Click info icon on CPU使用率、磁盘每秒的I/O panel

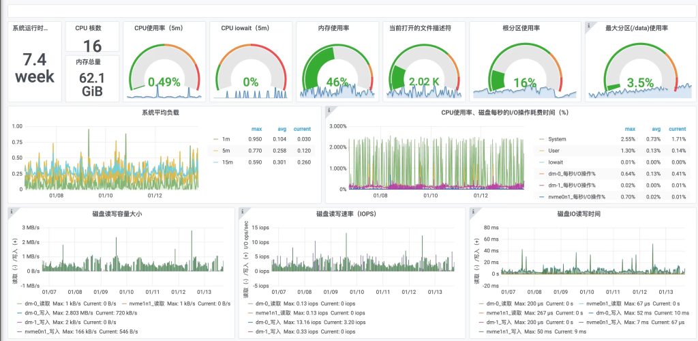pyautogui.click(x=329, y=110)
